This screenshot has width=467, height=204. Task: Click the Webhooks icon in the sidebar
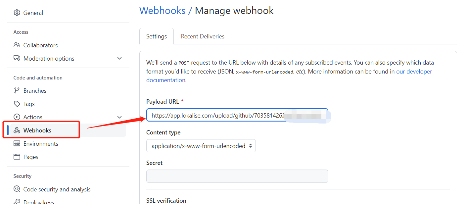point(17,130)
